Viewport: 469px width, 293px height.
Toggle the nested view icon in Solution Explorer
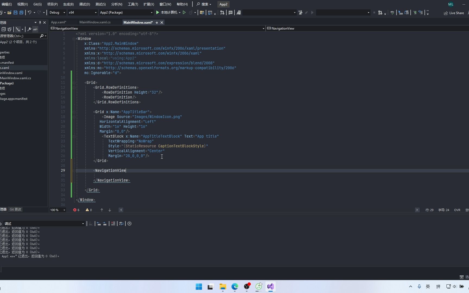[x=18, y=29]
